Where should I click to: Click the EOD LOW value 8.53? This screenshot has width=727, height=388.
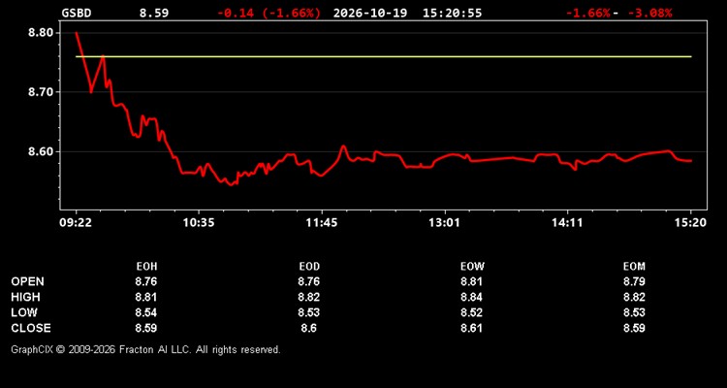[x=309, y=312]
